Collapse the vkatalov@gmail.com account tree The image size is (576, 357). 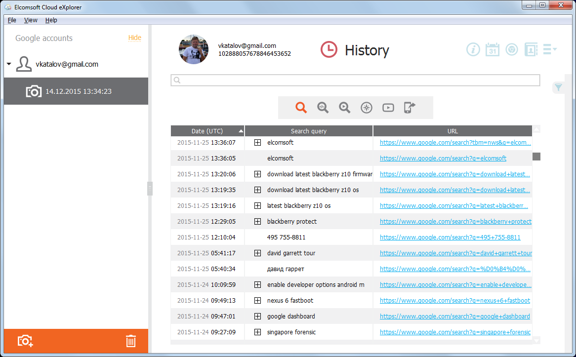pos(8,64)
